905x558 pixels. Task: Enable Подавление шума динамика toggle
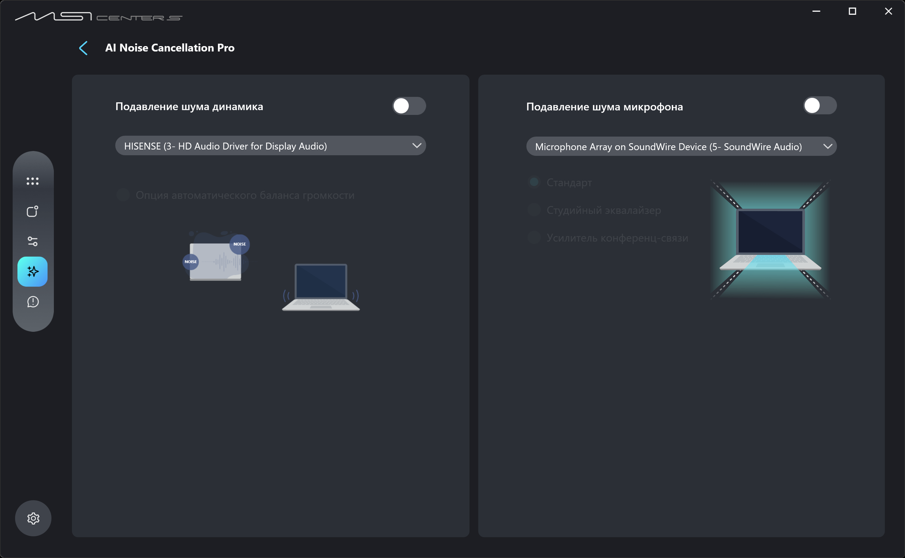pyautogui.click(x=409, y=106)
